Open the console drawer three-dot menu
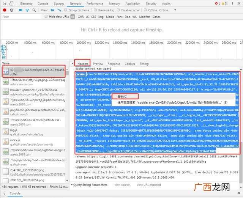The height and width of the screenshot is (198, 243). pyautogui.click(x=5, y=193)
